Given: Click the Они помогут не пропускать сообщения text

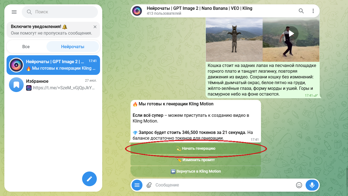Looking at the screenshot, I should point(51,33).
